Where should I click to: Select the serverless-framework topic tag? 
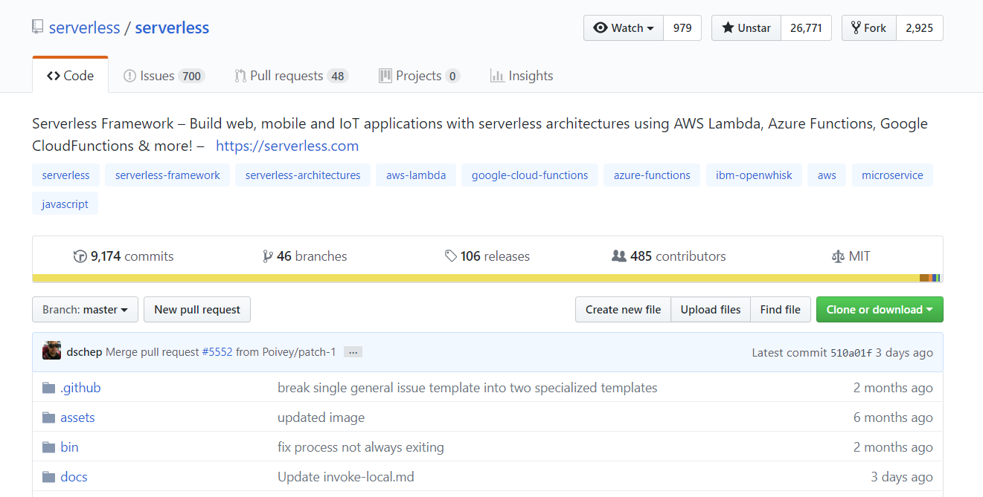click(167, 175)
